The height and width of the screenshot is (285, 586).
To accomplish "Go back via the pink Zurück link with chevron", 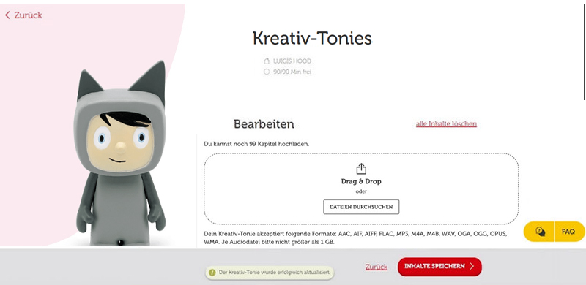I will click(x=23, y=15).
